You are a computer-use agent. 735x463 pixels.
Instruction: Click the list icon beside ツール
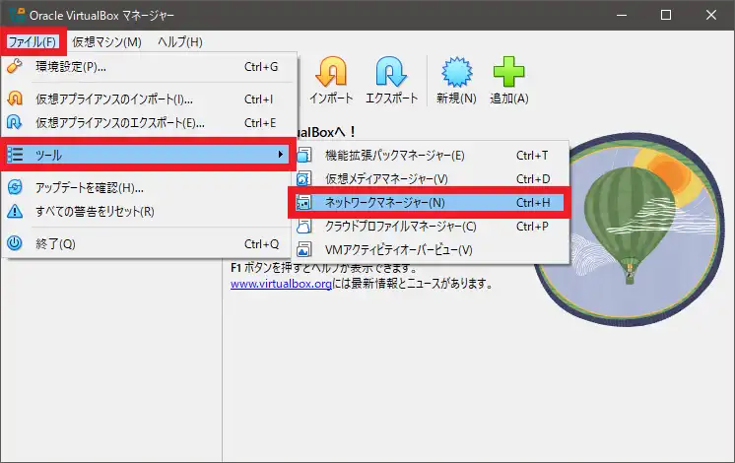coord(15,155)
